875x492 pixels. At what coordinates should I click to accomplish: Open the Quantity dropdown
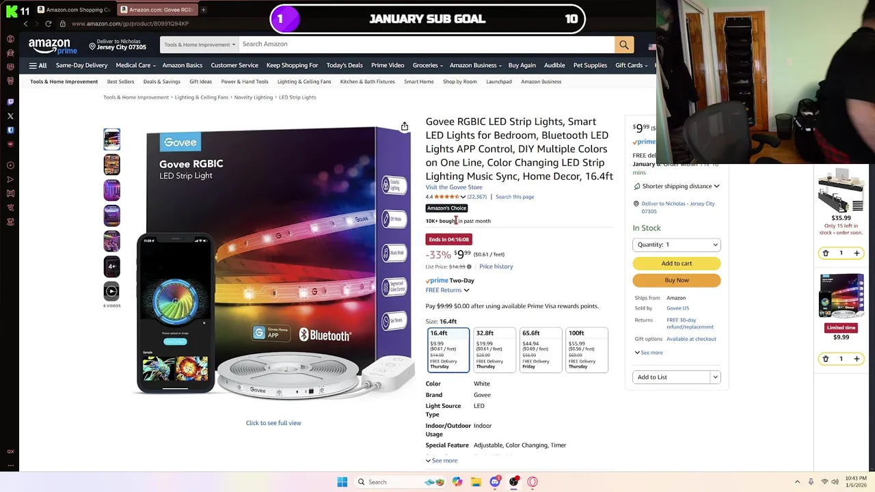coord(677,245)
